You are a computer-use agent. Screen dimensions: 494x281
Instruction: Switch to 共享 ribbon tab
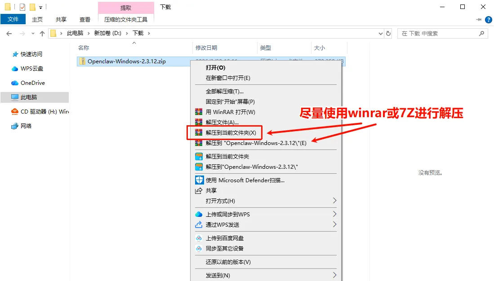click(x=61, y=19)
